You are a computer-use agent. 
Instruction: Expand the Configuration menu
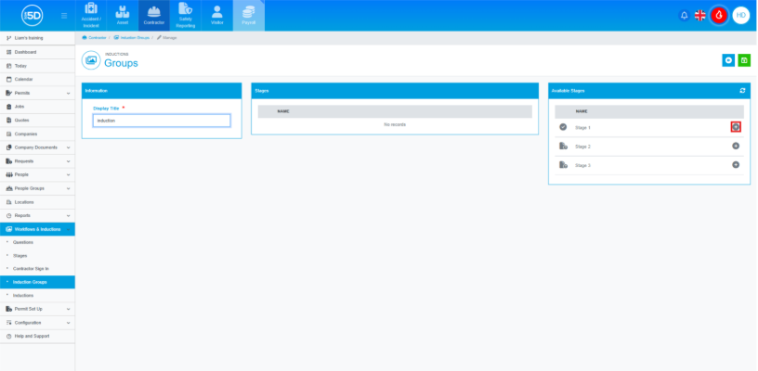[37, 322]
